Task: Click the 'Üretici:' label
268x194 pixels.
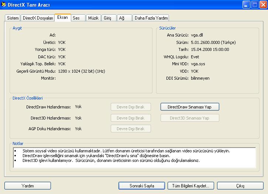Action: 49,42
